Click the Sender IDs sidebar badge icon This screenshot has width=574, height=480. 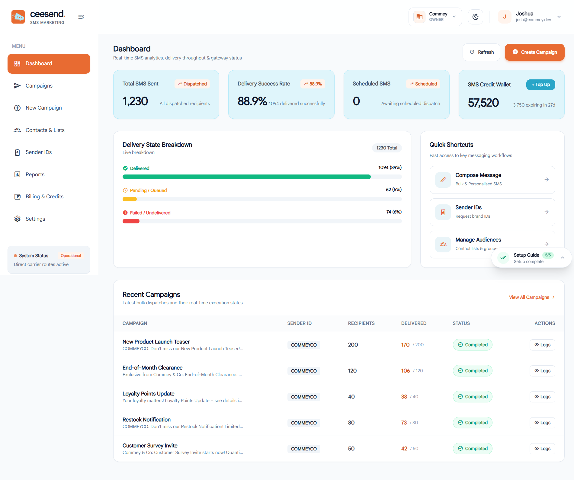tap(18, 152)
